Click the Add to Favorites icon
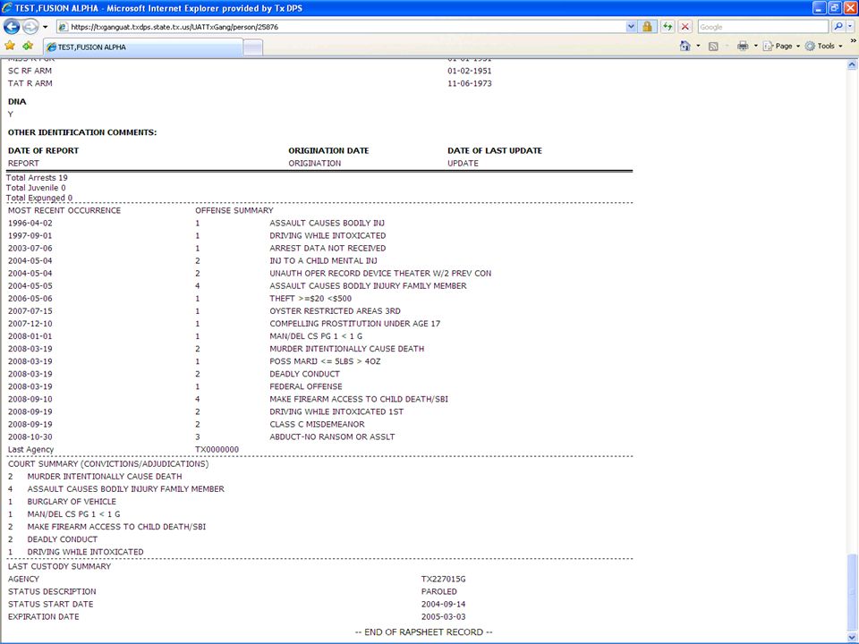 [28, 46]
